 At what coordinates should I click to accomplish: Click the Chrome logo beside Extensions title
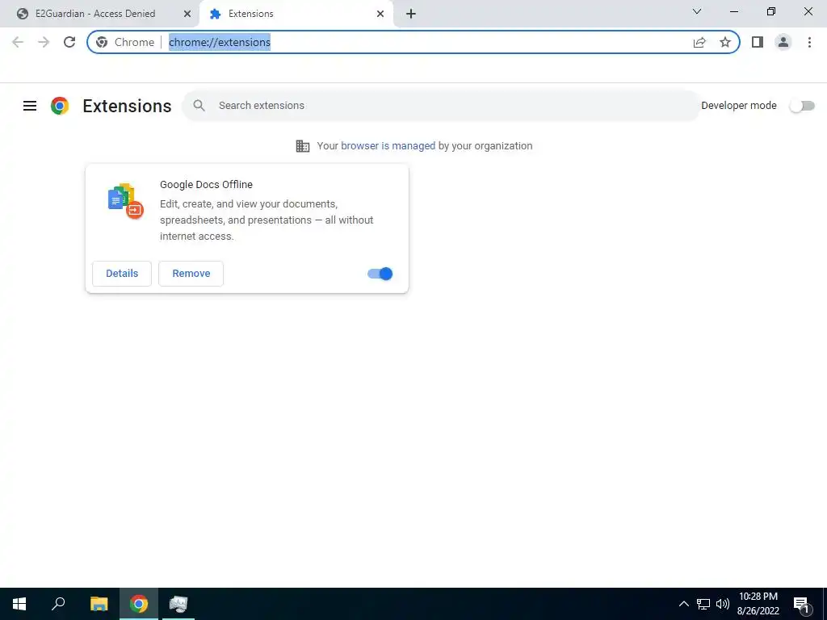click(x=60, y=106)
